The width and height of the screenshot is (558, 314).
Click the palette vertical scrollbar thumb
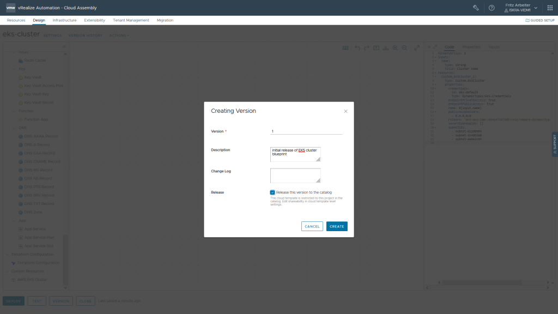point(65,260)
